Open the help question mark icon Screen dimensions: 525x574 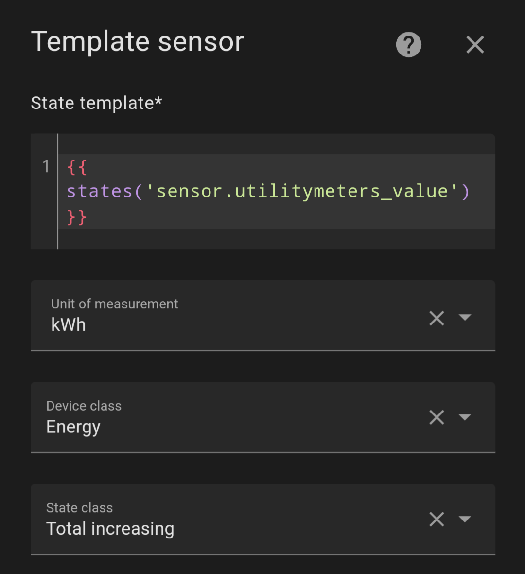pos(408,45)
